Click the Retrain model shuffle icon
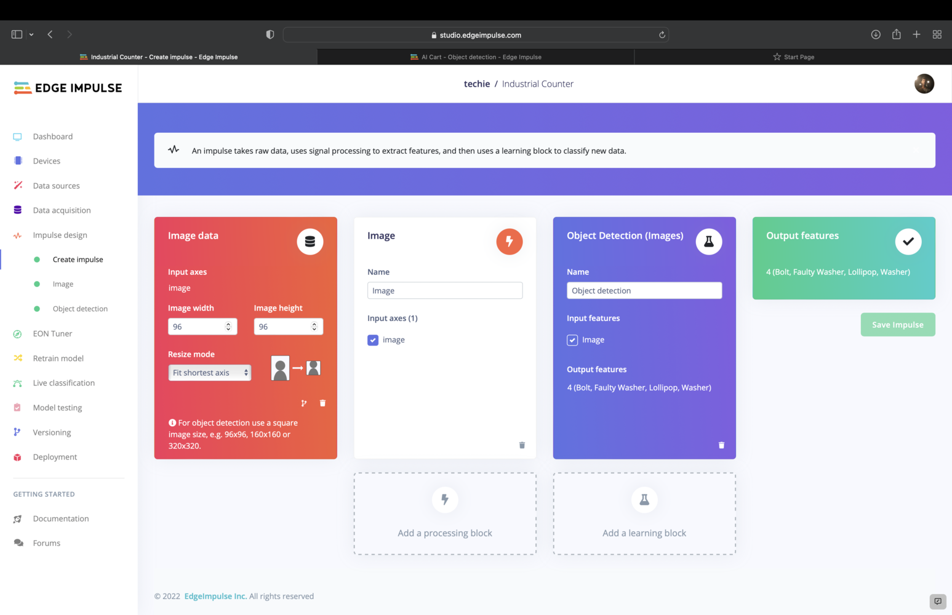Viewport: 952px width, 615px height. (x=17, y=358)
